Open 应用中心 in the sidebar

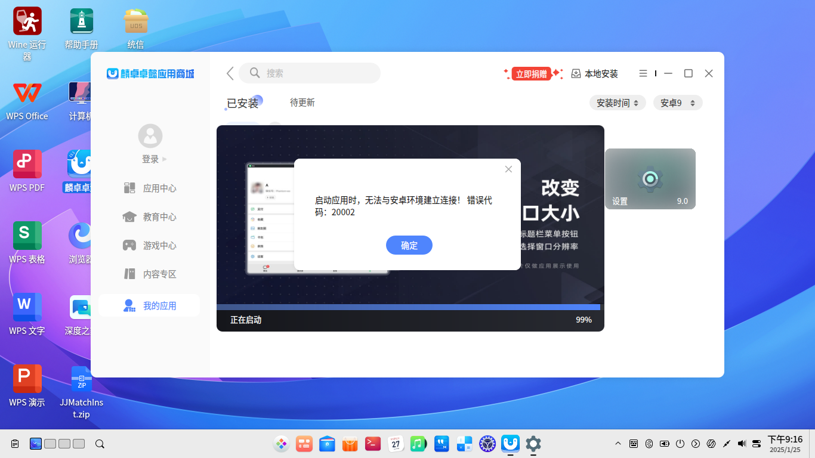tap(150, 188)
